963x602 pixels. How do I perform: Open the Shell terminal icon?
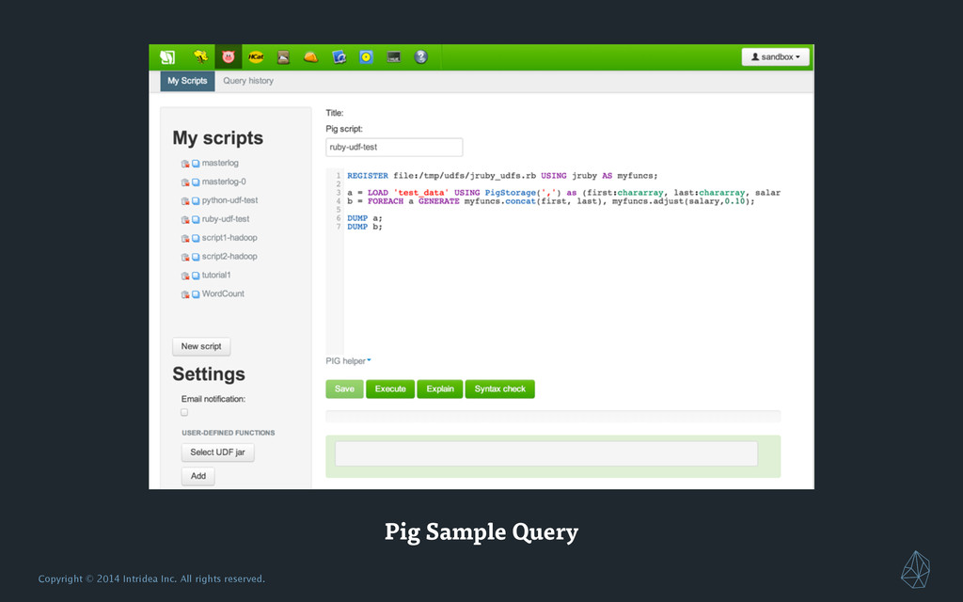(x=394, y=57)
